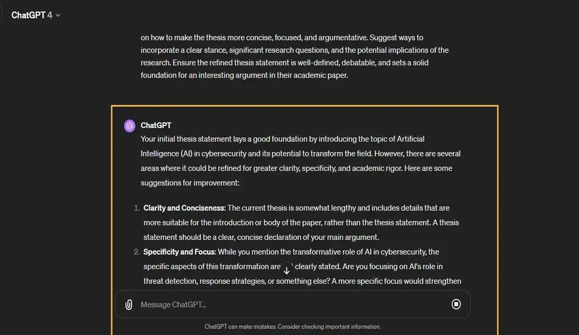Open the ChatGPT 4 model selector
Viewport: 579px width, 335px height.
click(35, 15)
